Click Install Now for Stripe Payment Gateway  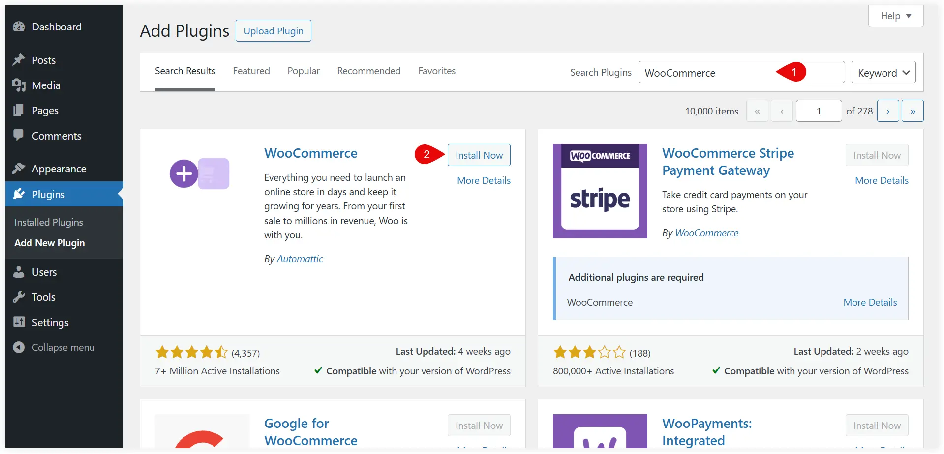pyautogui.click(x=877, y=155)
